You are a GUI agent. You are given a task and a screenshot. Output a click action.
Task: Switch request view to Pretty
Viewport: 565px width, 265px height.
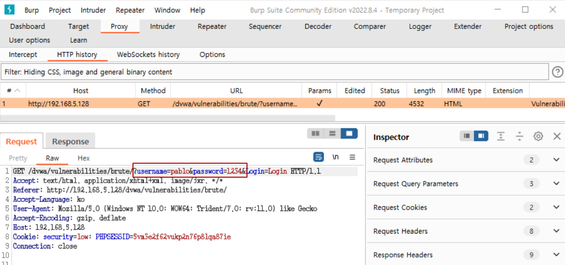18,158
